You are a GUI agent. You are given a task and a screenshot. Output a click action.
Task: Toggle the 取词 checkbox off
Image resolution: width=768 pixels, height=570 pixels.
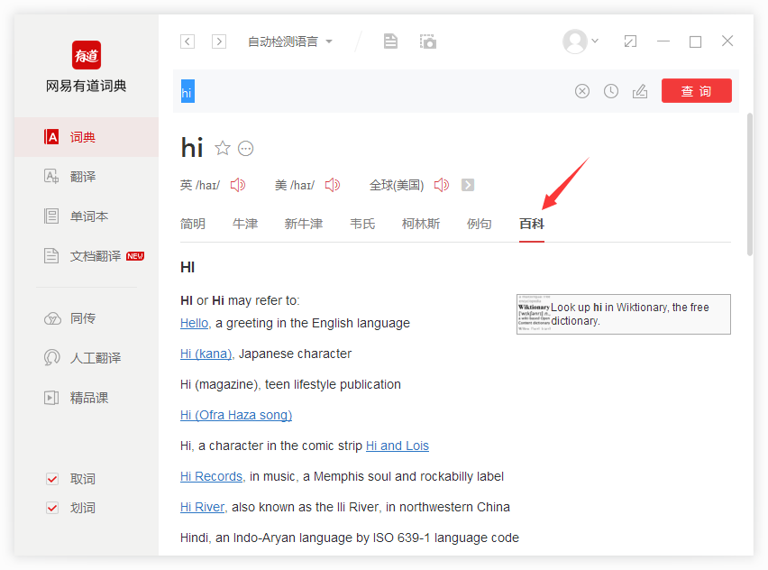tap(52, 479)
